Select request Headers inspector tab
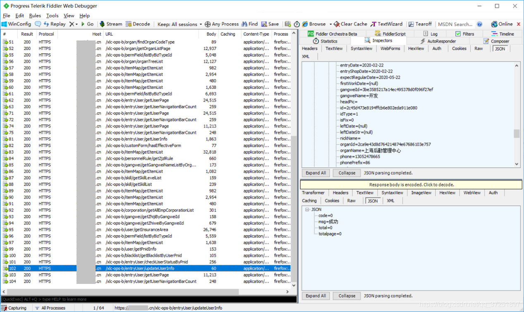 [310, 48]
